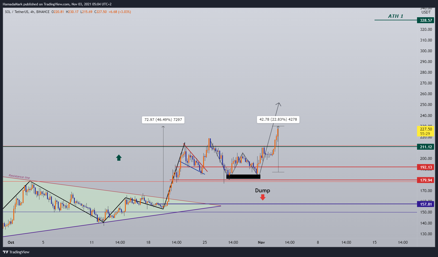The width and height of the screenshot is (438, 257).
Task: Click the Nov label on time axis
Action: coord(261,242)
